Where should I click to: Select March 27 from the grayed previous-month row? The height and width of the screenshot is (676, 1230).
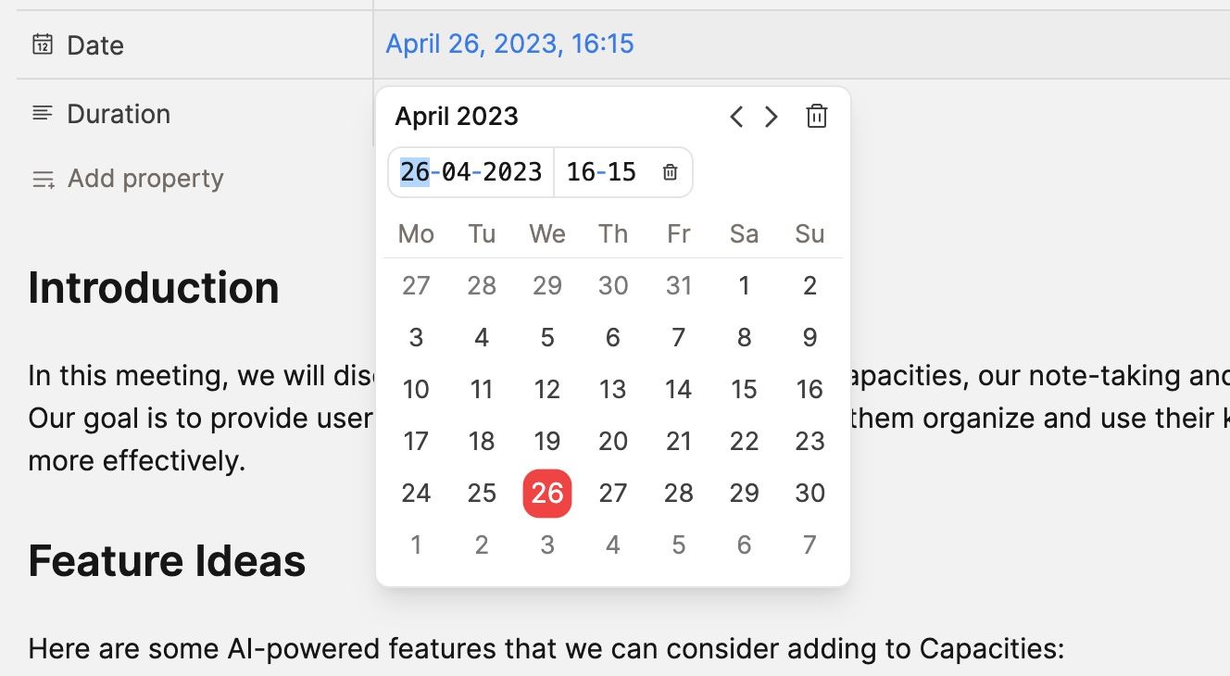(x=416, y=285)
